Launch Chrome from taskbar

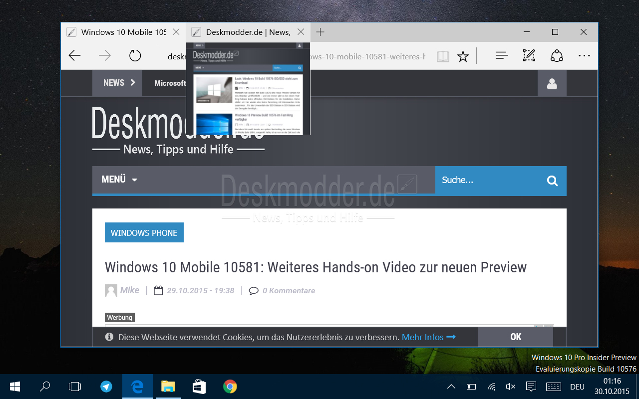coord(230,387)
